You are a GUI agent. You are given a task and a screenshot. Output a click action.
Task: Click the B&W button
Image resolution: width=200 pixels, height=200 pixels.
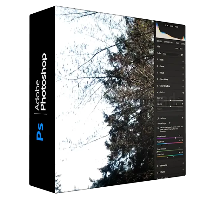(x=181, y=49)
